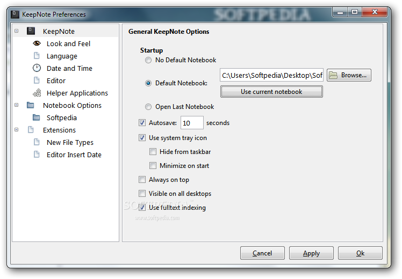Click the eye icon beside Look and Feel
Viewport: 402px width, 279px height.
37,43
